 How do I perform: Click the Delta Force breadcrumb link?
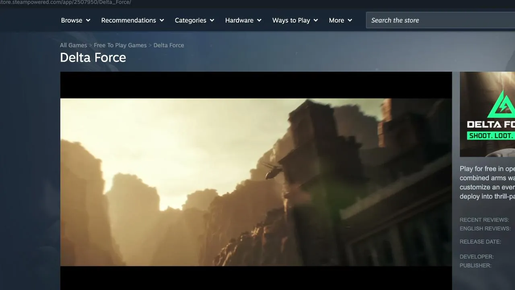[x=169, y=45]
